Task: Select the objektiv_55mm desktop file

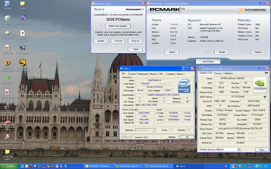Action: tap(7, 94)
